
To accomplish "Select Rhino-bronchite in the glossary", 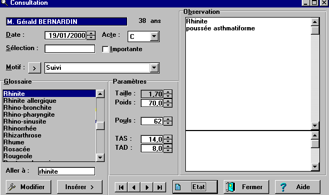I will coord(49,108).
